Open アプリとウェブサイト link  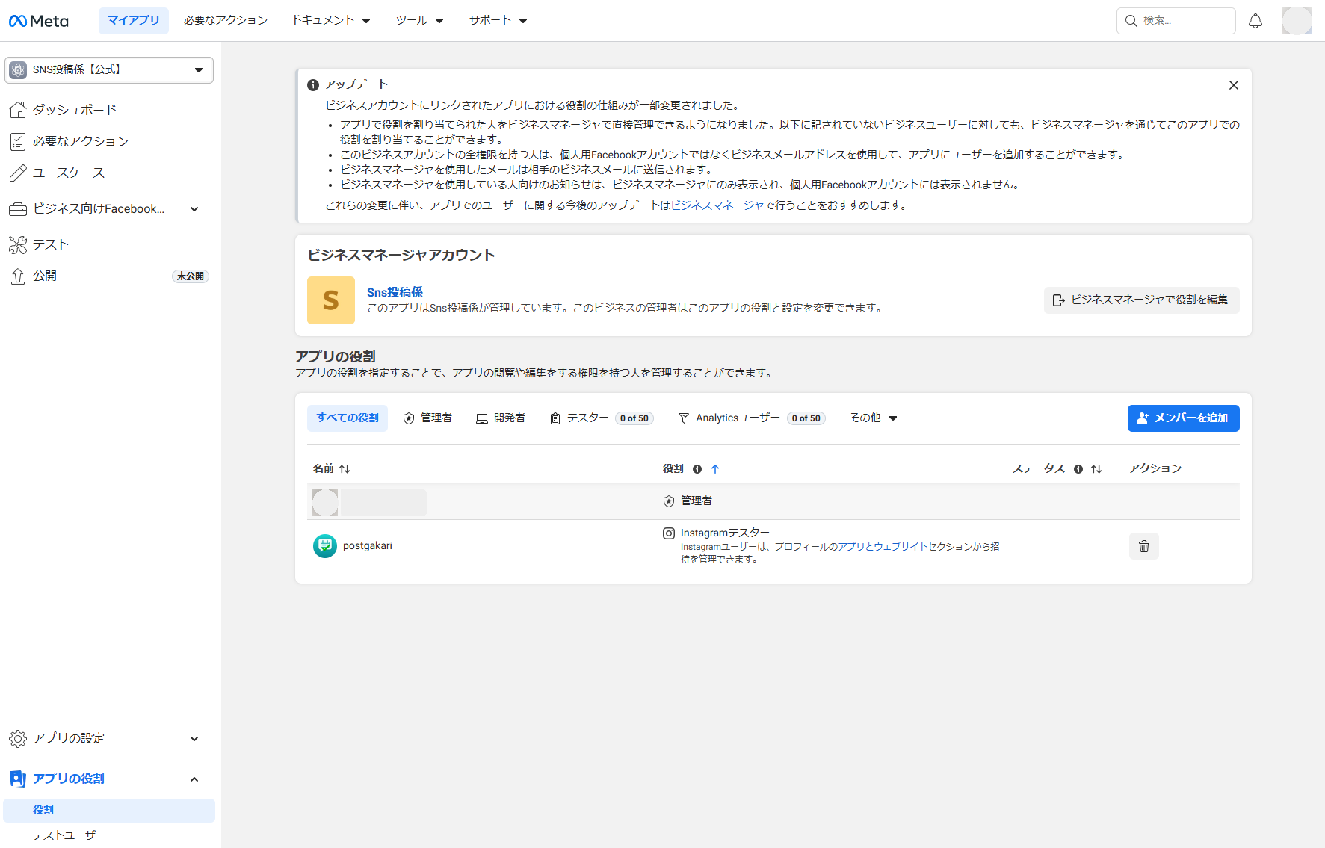[883, 547]
